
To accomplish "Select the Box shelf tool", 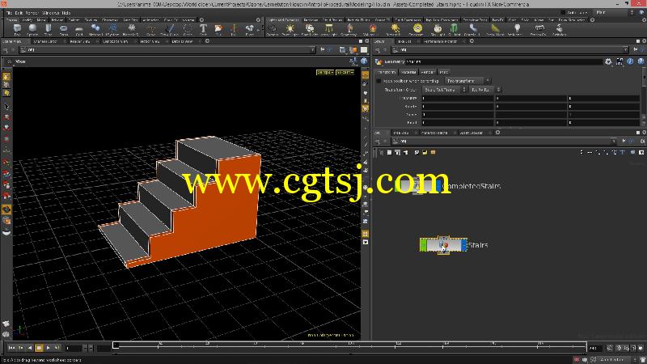I will coord(17,29).
